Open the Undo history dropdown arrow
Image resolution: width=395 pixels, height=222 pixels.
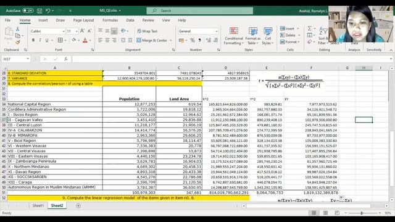[52, 10]
